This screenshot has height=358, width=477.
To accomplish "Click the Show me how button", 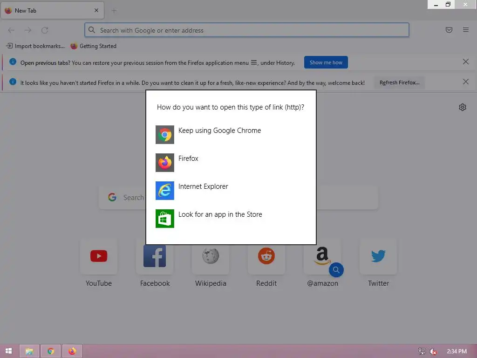I will coord(326,62).
